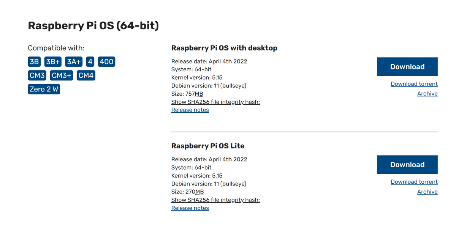Open the Archive link for Lite version
Image resolution: width=456 pixels, height=233 pixels.
click(427, 192)
